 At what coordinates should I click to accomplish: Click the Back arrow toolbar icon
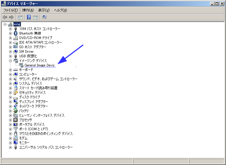5,17
